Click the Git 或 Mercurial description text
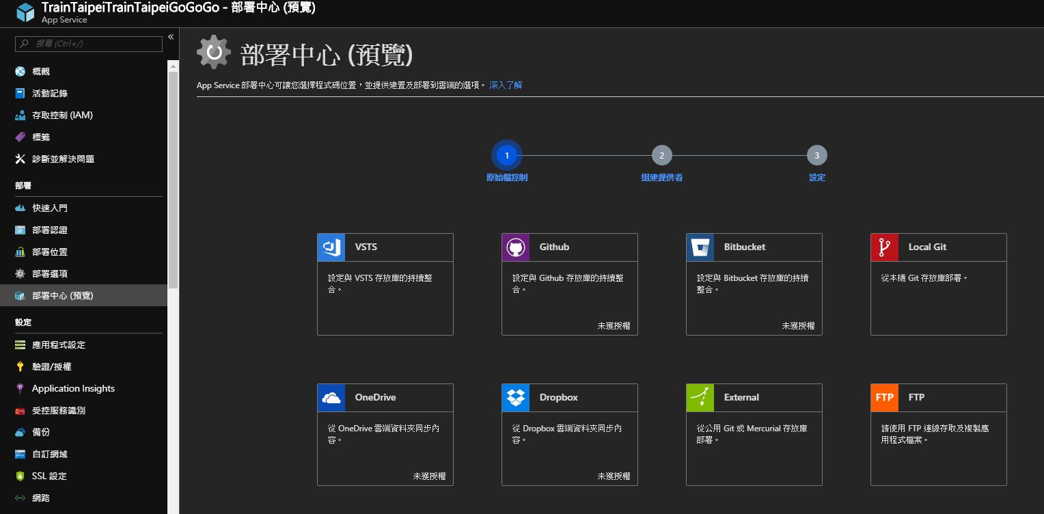The width and height of the screenshot is (1044, 514). [x=752, y=434]
